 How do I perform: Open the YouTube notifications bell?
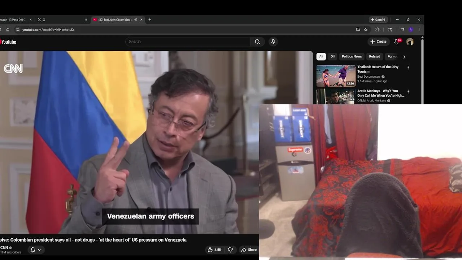(x=397, y=42)
